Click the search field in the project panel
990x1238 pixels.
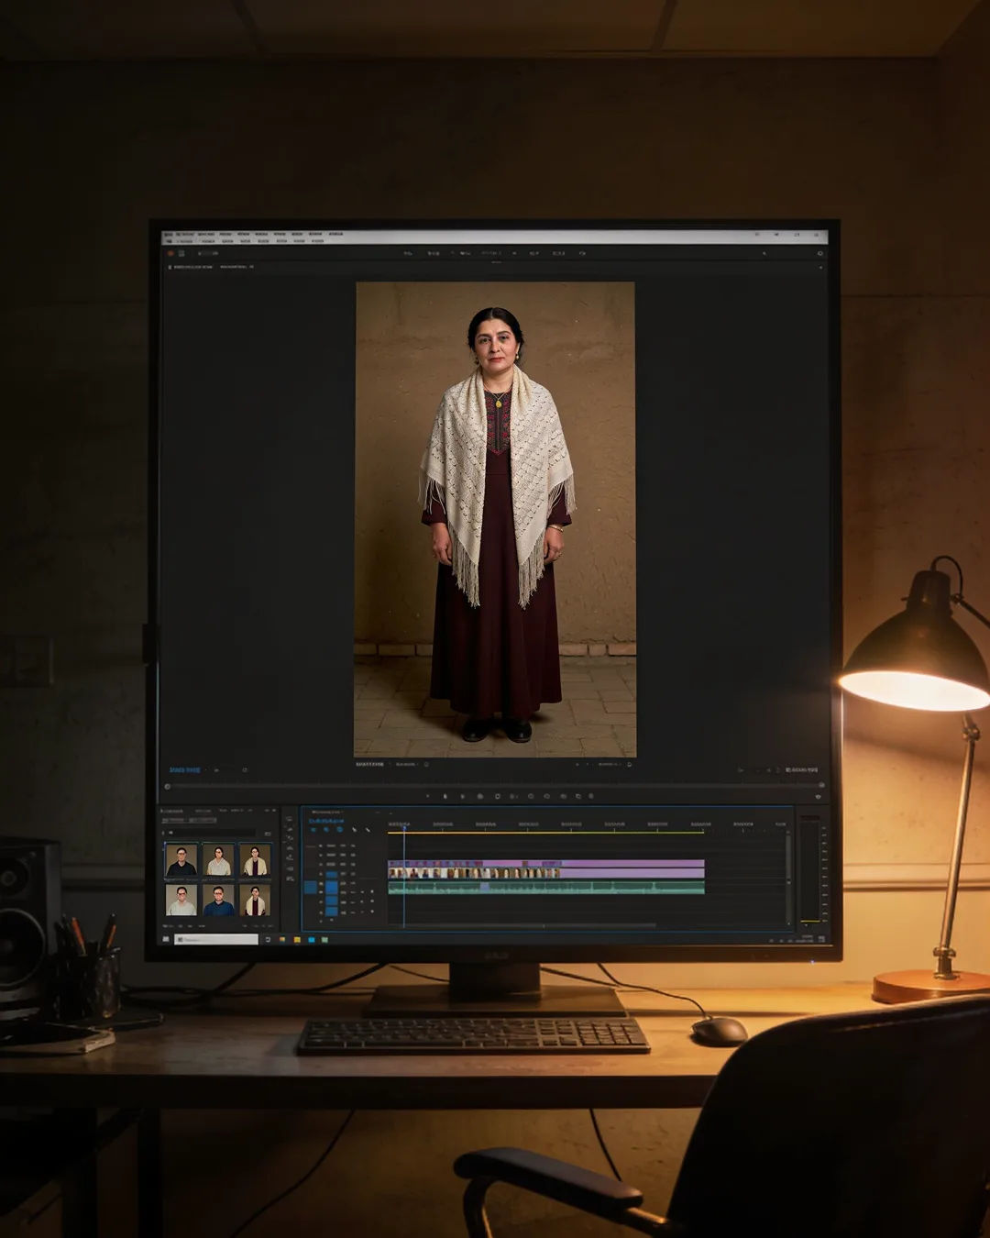point(211,833)
